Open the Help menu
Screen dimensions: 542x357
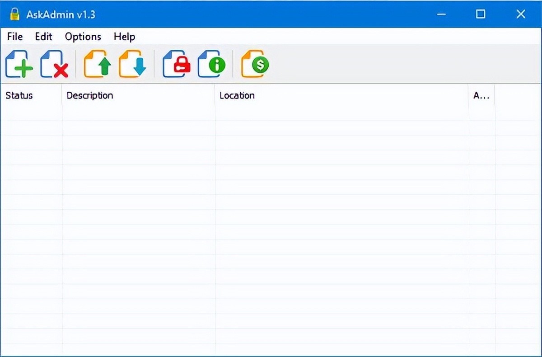[x=124, y=37]
